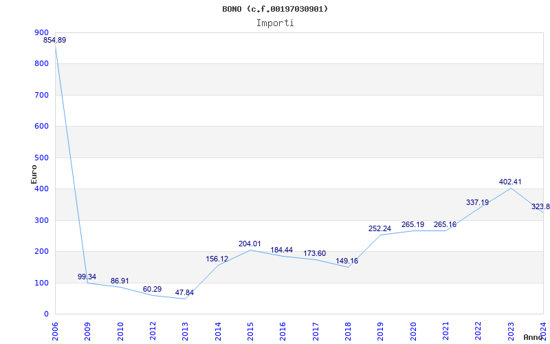The image size is (550, 344).
Task: Select the 2014 year axis label
Action: (x=218, y=332)
